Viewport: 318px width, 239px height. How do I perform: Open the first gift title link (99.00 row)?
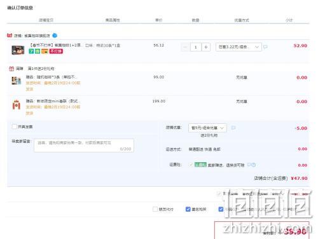[x=52, y=77]
